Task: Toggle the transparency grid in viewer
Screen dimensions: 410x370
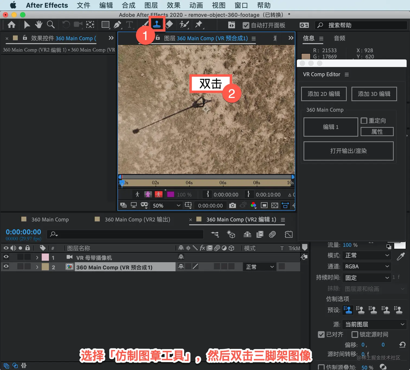Action: (275, 205)
